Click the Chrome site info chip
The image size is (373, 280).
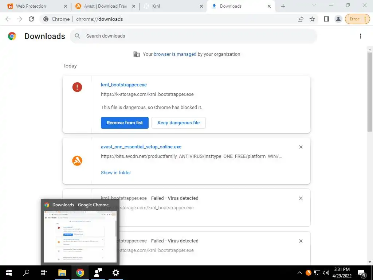click(56, 19)
